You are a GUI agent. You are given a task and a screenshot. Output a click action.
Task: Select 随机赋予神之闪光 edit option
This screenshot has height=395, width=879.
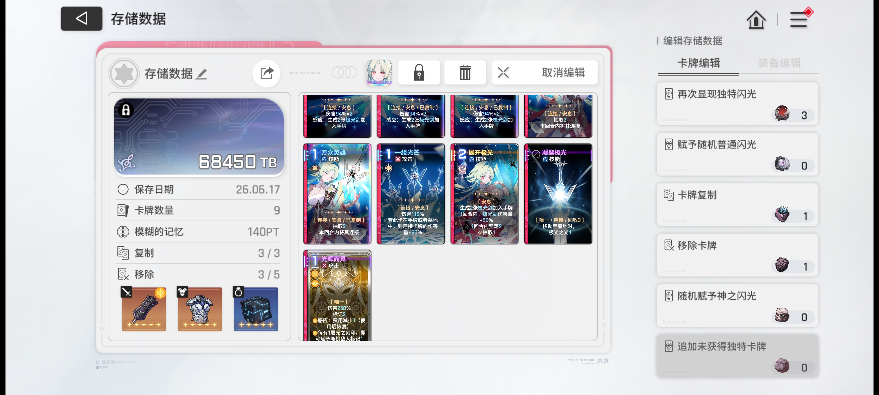pos(737,305)
